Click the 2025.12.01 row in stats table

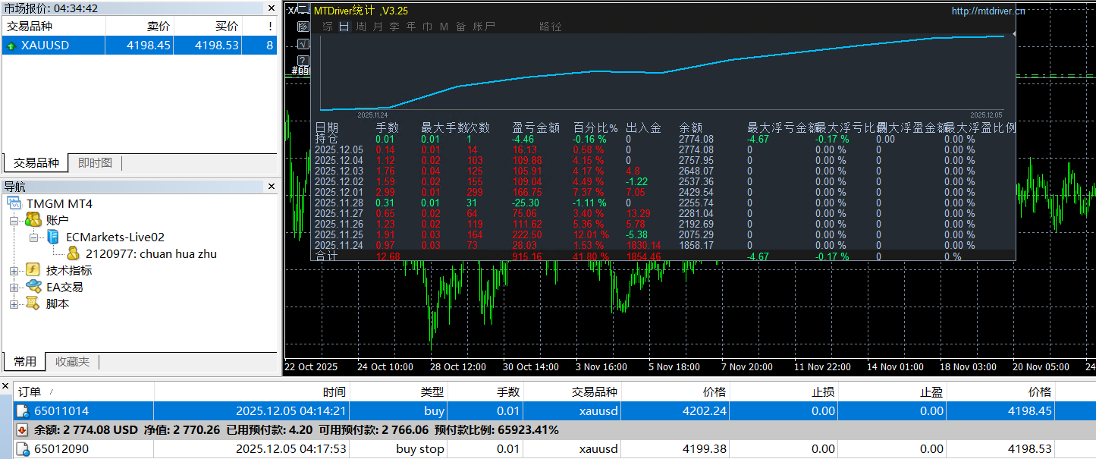click(664, 192)
